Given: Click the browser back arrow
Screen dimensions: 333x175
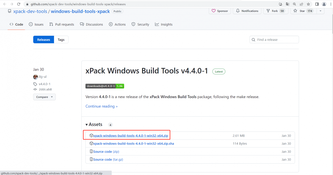Looking at the screenshot, I should (x=5, y=4).
